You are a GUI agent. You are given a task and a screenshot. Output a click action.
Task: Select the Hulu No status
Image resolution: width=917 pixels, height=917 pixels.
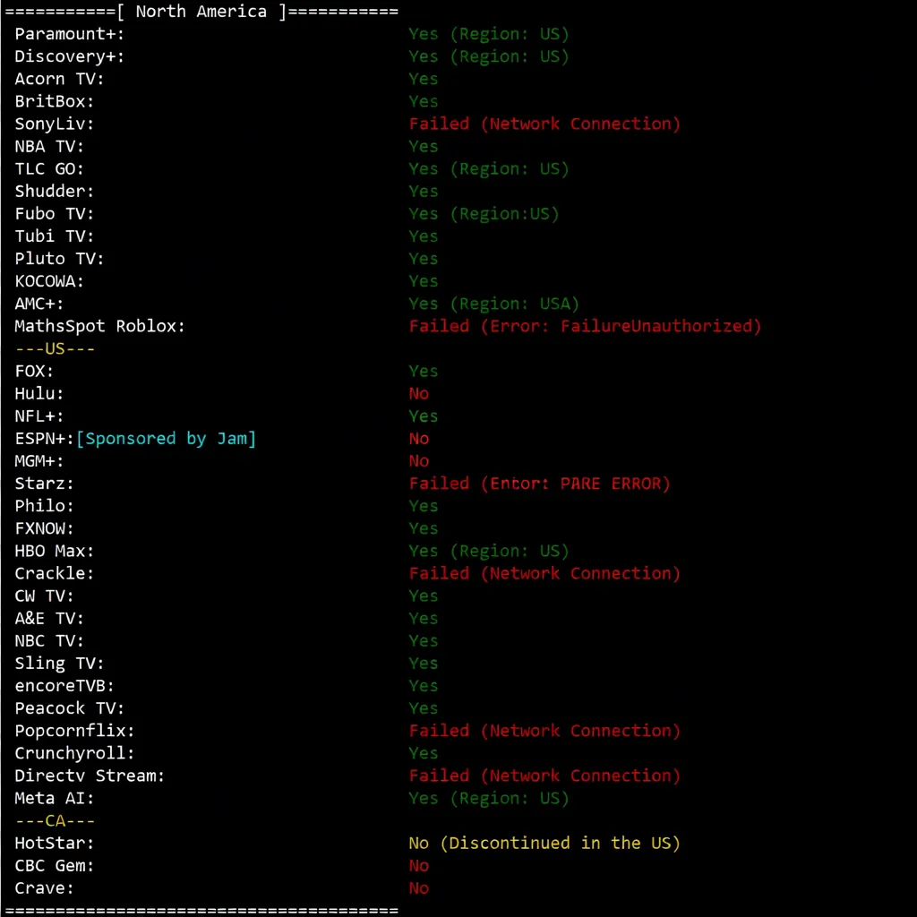pyautogui.click(x=418, y=393)
